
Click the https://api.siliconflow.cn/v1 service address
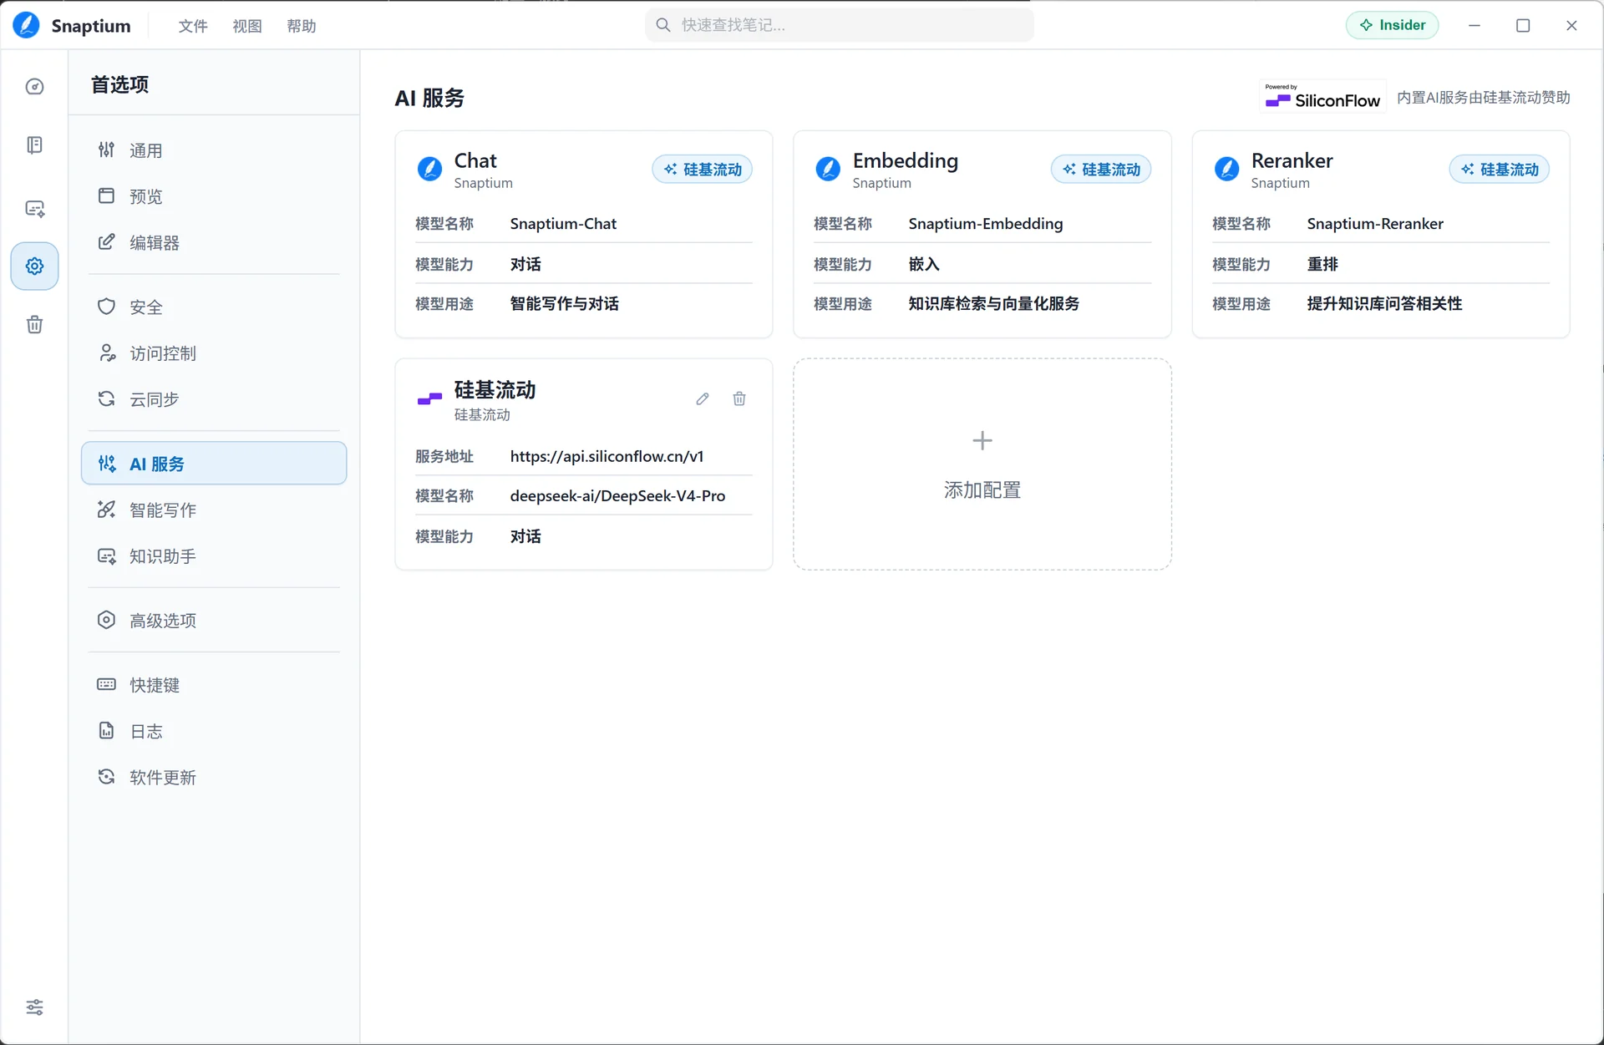tap(607, 456)
